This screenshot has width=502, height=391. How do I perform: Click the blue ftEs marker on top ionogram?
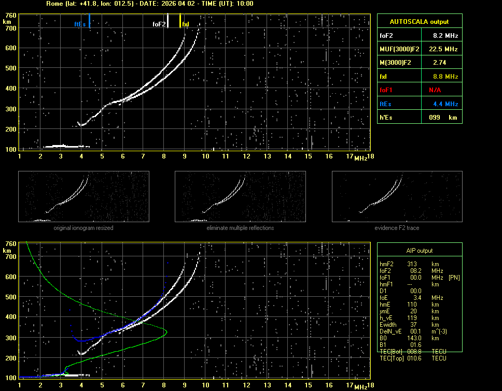click(89, 21)
